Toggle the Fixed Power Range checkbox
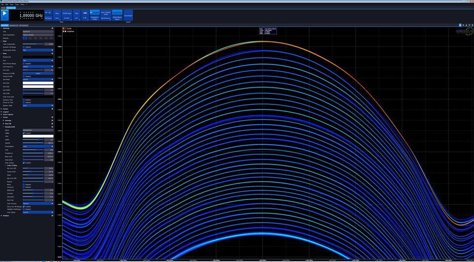This screenshot has width=474, height=262. [24, 64]
